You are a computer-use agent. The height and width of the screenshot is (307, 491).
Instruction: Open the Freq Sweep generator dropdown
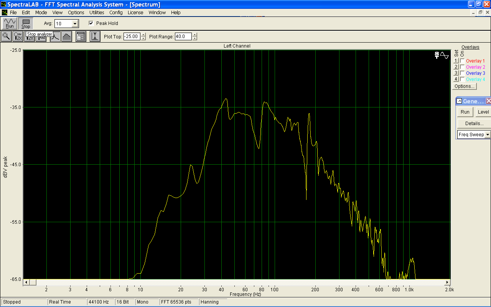click(488, 135)
